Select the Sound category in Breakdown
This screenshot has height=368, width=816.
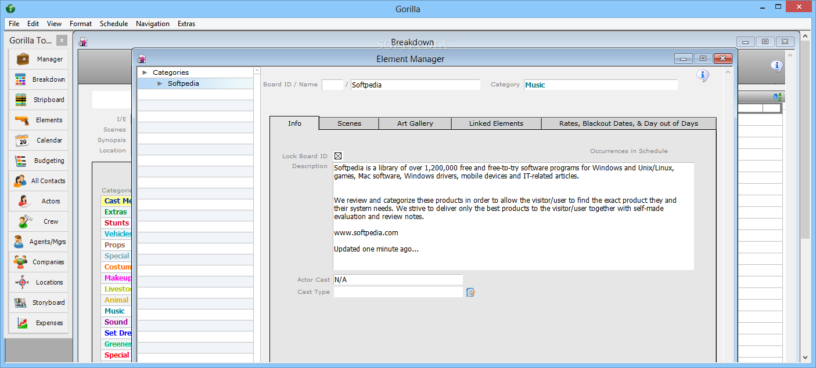pyautogui.click(x=117, y=322)
